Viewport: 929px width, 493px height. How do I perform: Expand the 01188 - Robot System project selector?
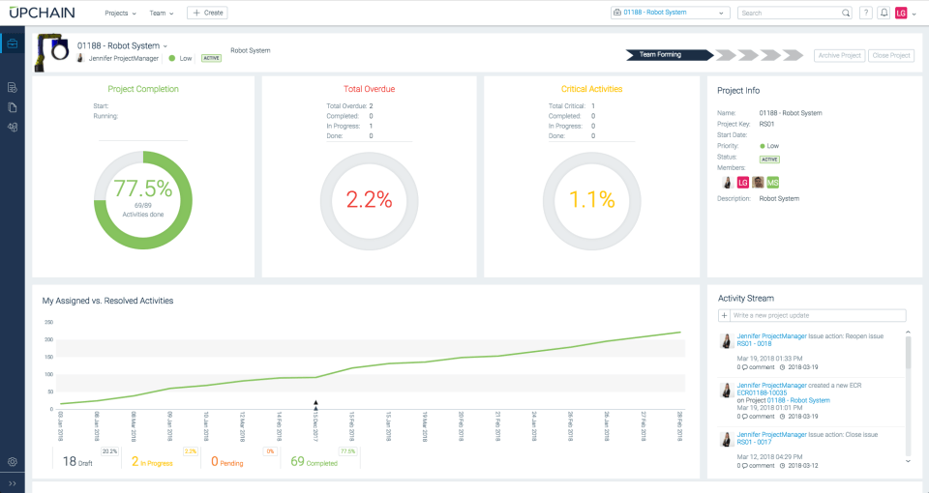pyautogui.click(x=670, y=13)
